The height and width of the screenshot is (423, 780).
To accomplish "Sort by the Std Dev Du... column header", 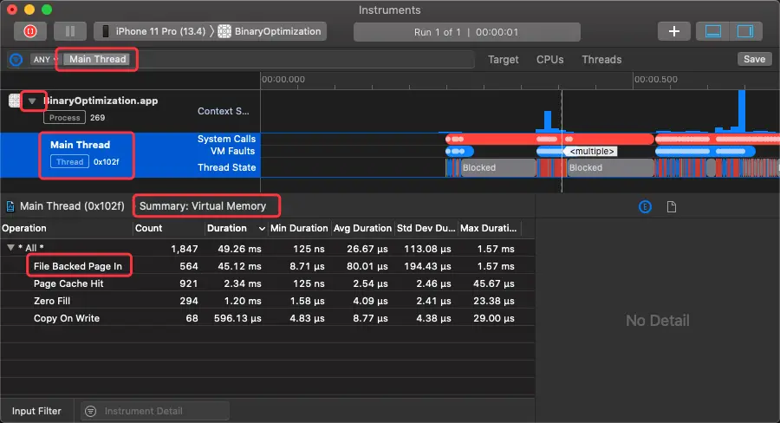I will (x=426, y=229).
